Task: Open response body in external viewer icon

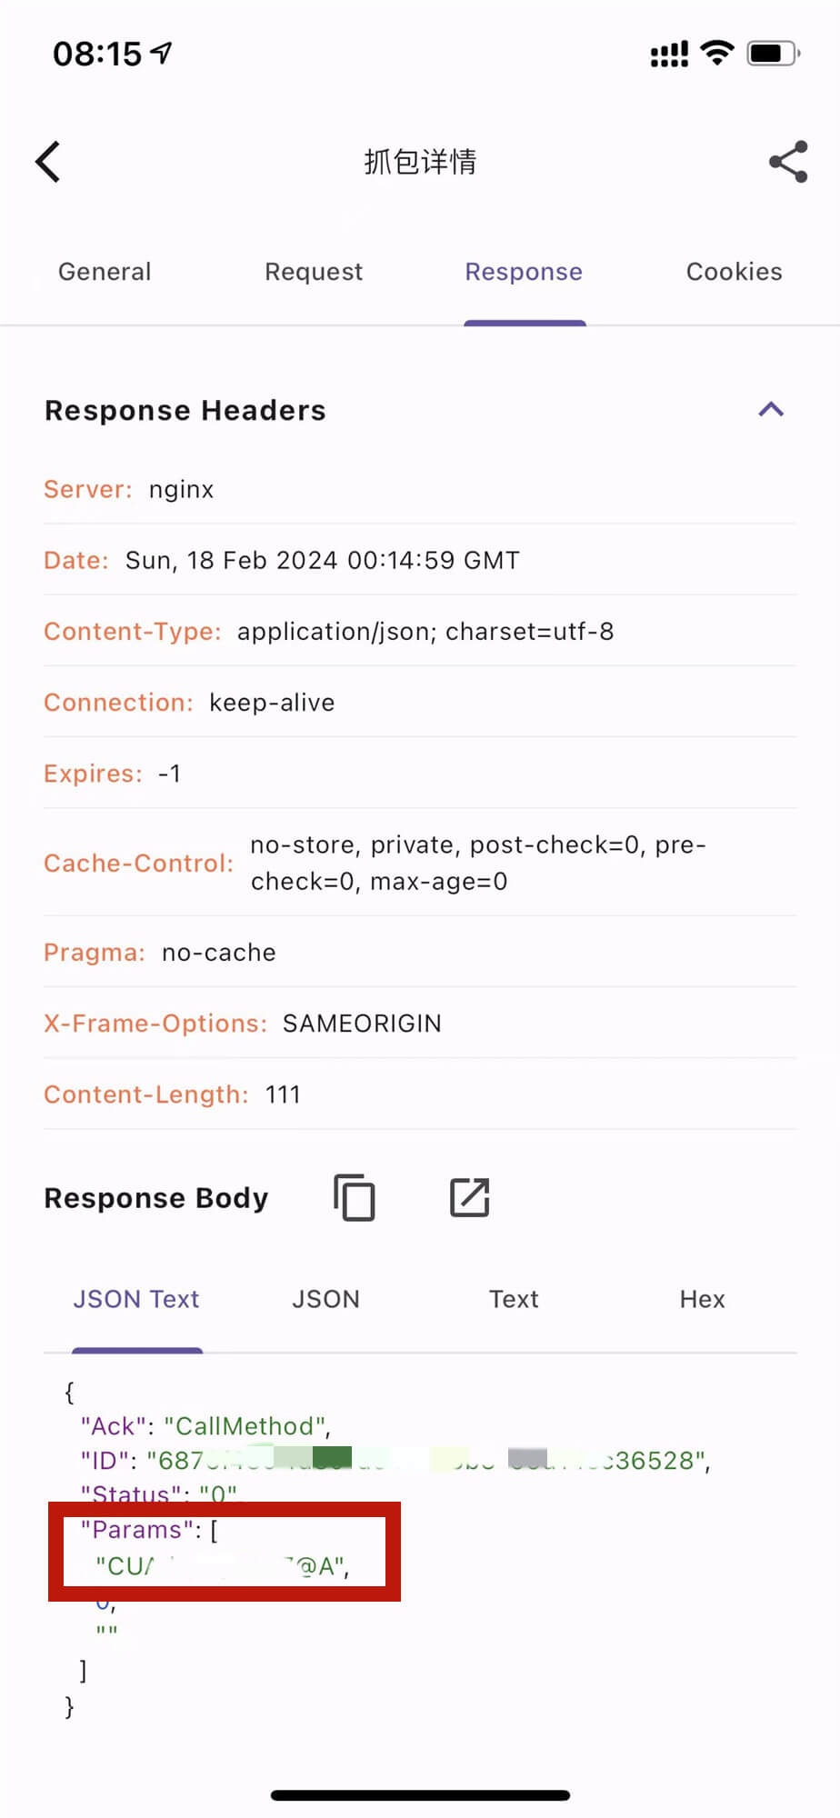Action: (470, 1197)
